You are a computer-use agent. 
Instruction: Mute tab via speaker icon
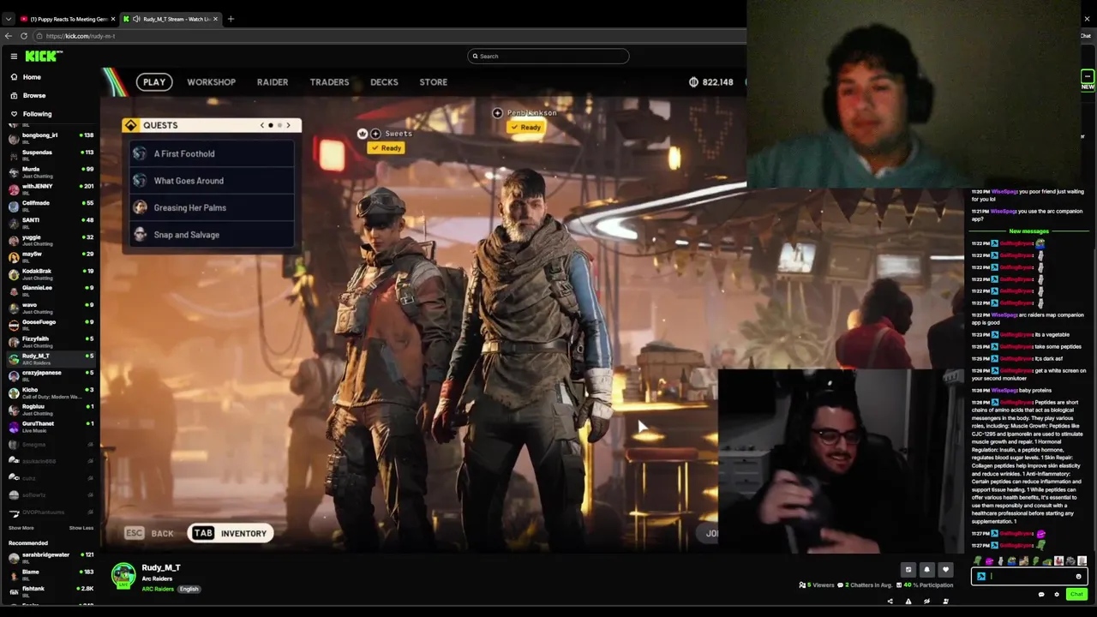(x=136, y=19)
